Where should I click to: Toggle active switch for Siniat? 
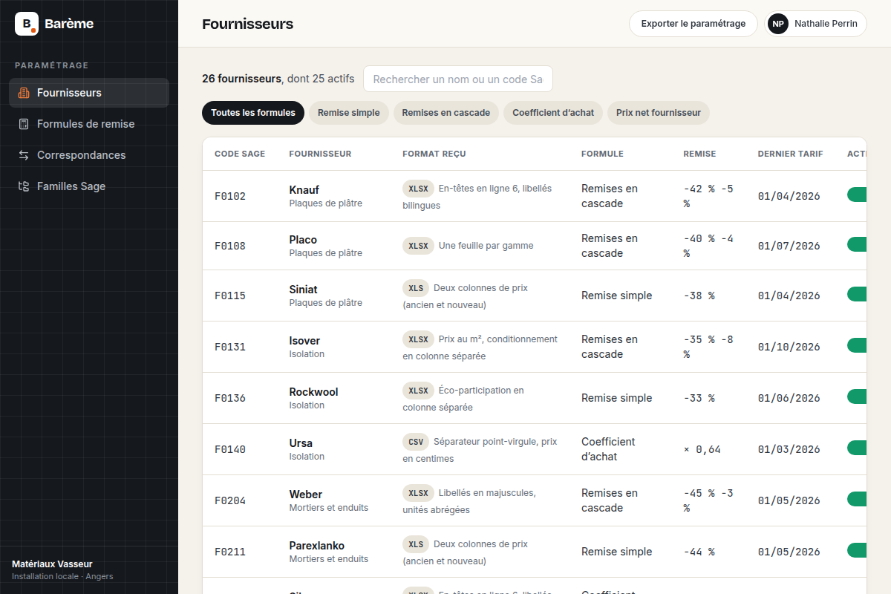857,295
